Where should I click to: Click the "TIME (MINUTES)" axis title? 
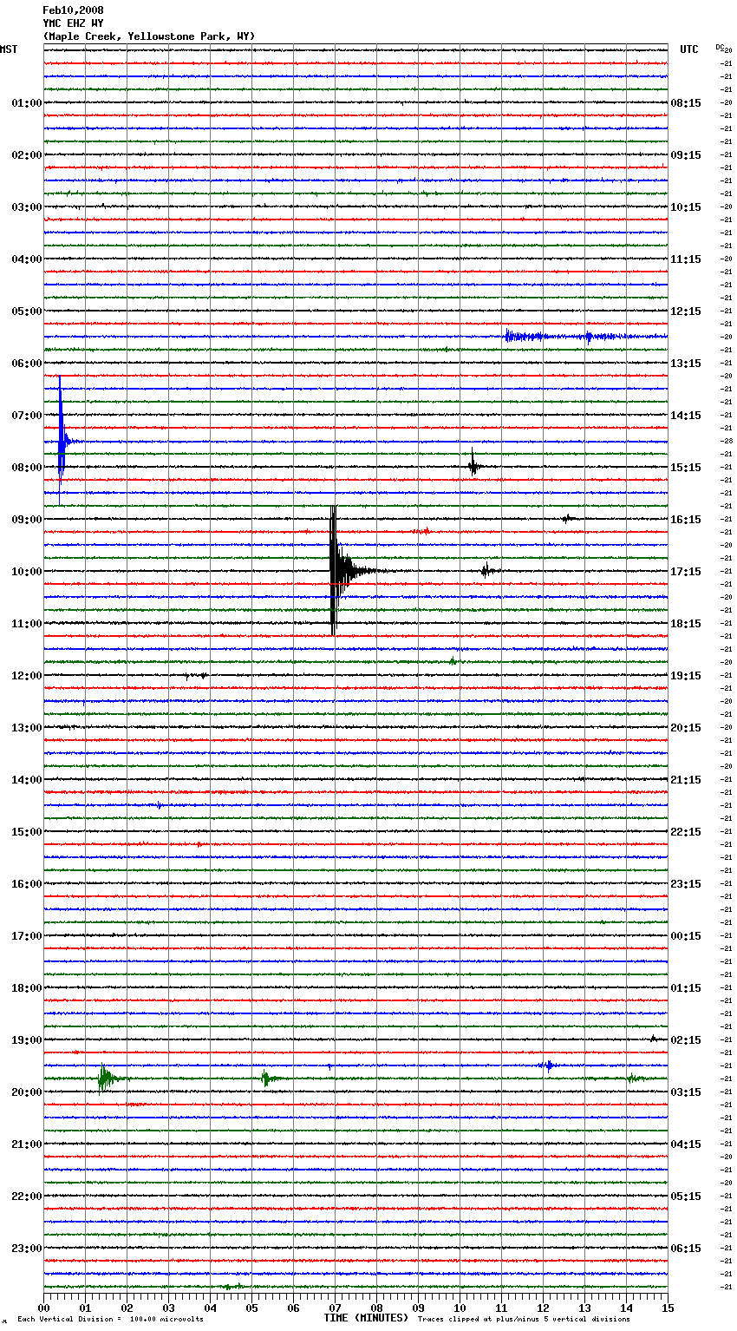[x=366, y=1318]
